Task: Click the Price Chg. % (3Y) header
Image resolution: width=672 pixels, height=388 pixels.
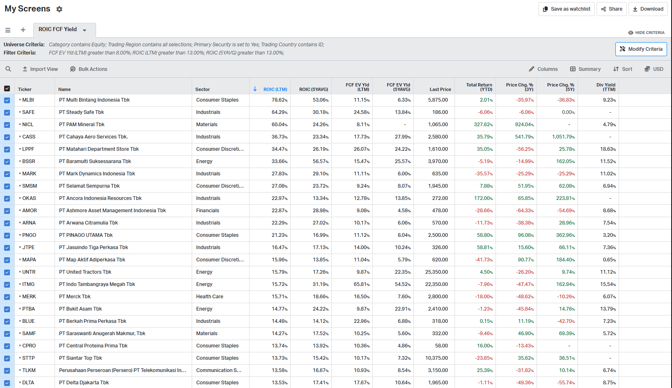Action: point(520,87)
